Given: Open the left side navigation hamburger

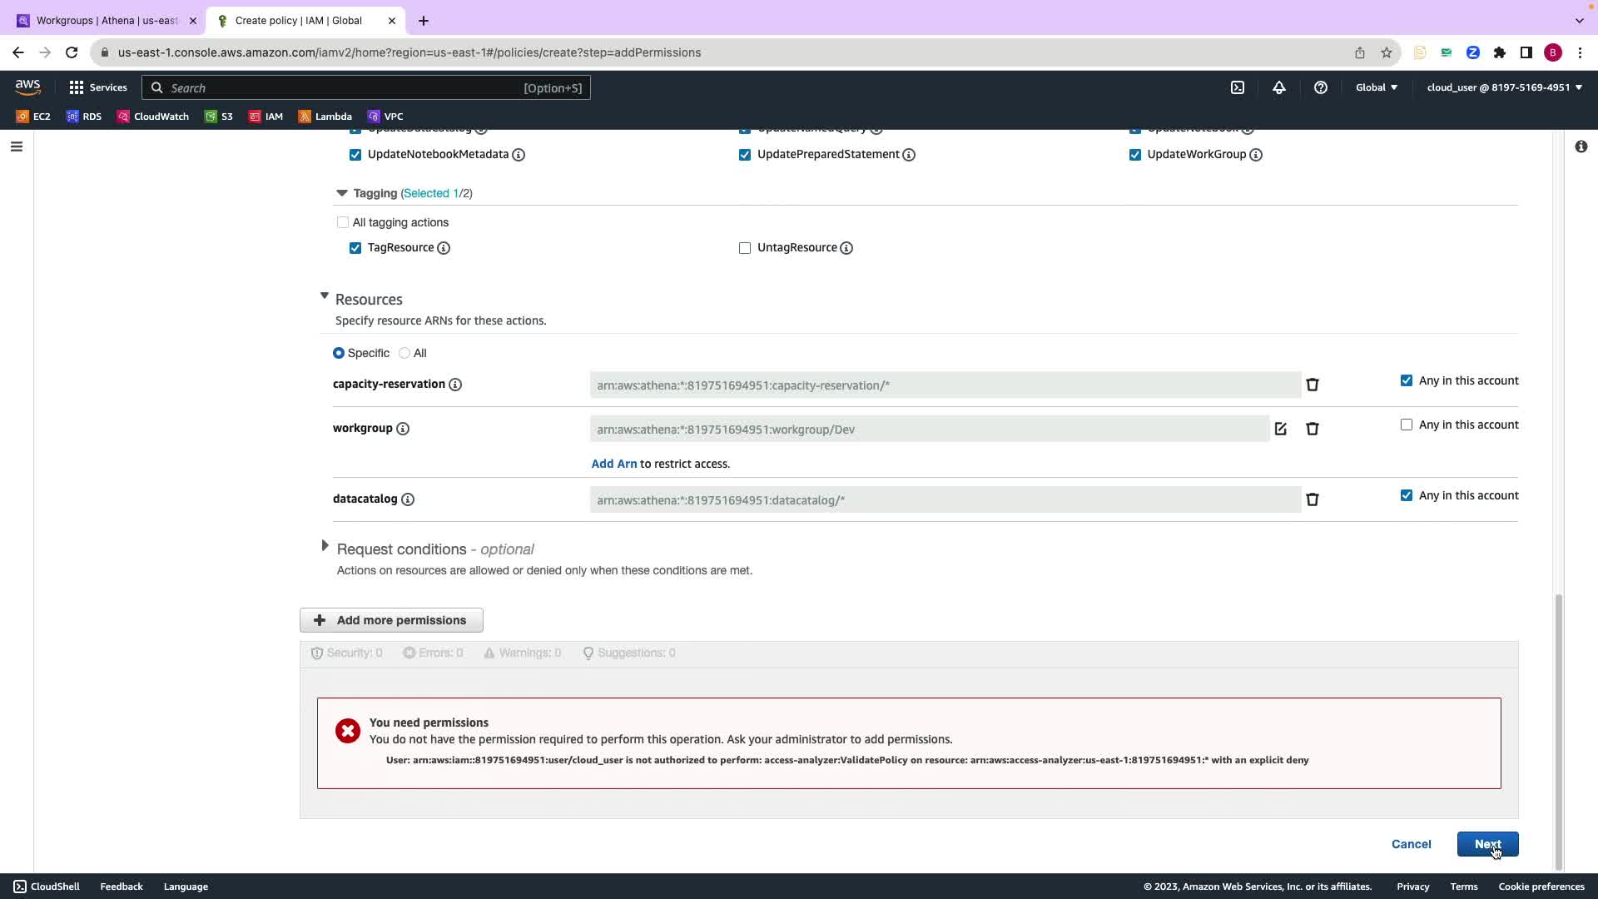Looking at the screenshot, I should point(17,147).
